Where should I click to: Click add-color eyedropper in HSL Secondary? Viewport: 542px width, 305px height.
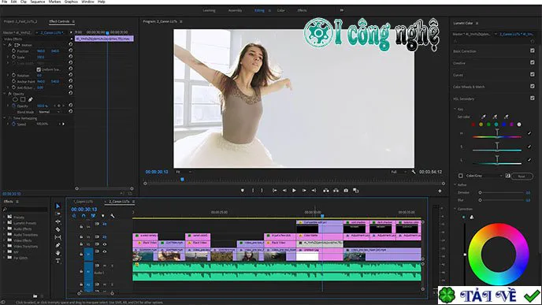[495, 117]
